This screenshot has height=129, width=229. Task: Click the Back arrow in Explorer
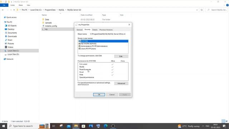click(x=3, y=10)
